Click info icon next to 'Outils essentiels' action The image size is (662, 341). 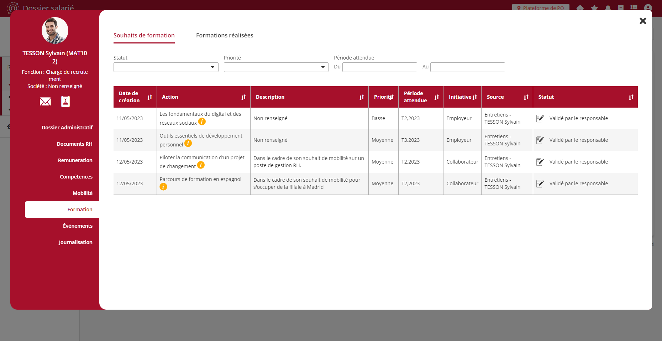coord(188,144)
